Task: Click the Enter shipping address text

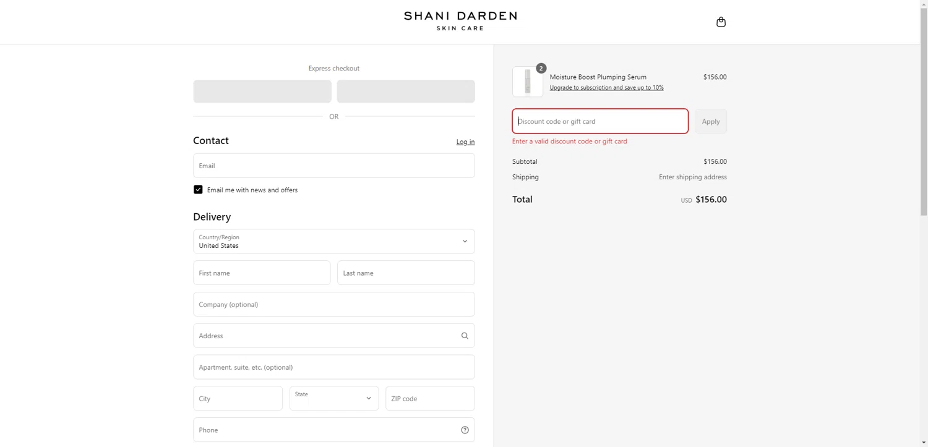Action: click(692, 177)
